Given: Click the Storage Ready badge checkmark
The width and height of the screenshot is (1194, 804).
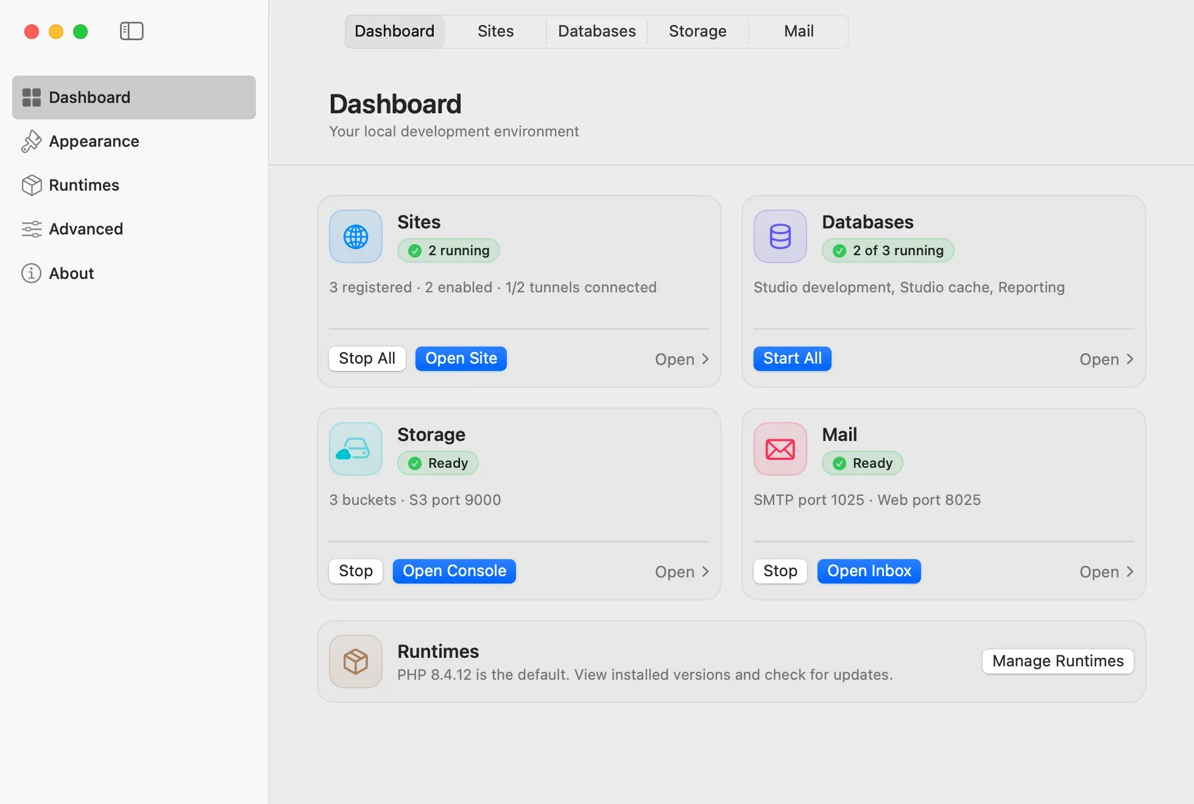Looking at the screenshot, I should 415,464.
